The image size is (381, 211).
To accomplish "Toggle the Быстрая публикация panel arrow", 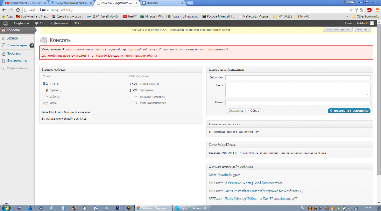I will click(369, 70).
